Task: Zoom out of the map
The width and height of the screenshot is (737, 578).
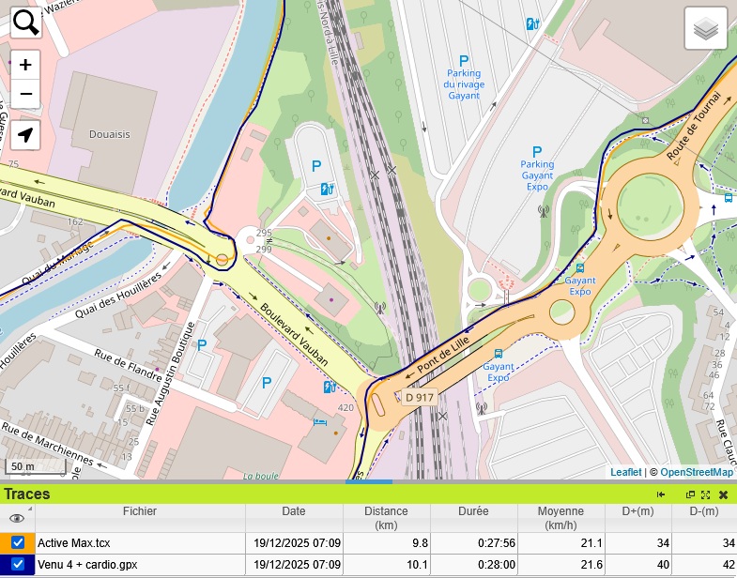Action: click(x=25, y=94)
